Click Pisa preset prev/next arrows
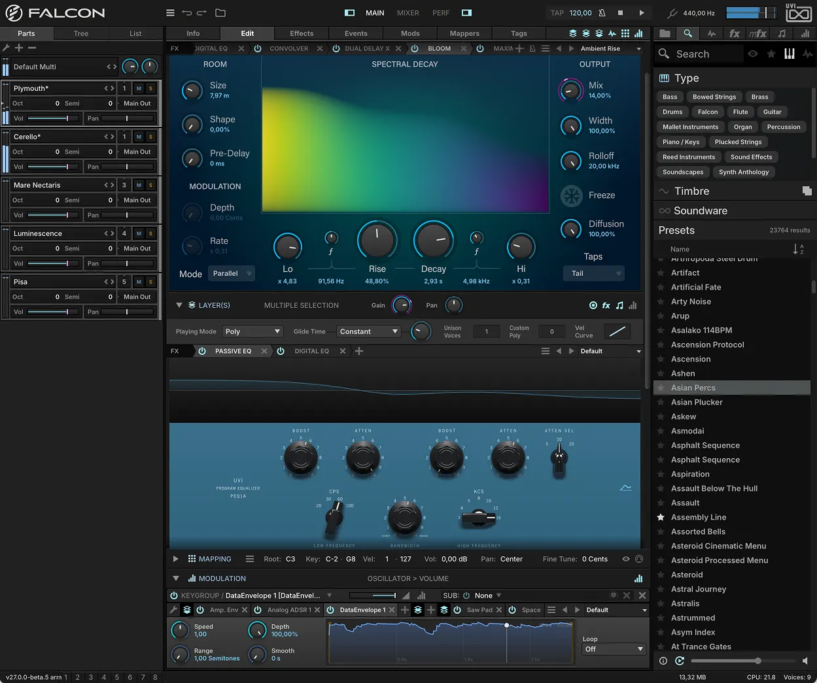 pos(109,282)
